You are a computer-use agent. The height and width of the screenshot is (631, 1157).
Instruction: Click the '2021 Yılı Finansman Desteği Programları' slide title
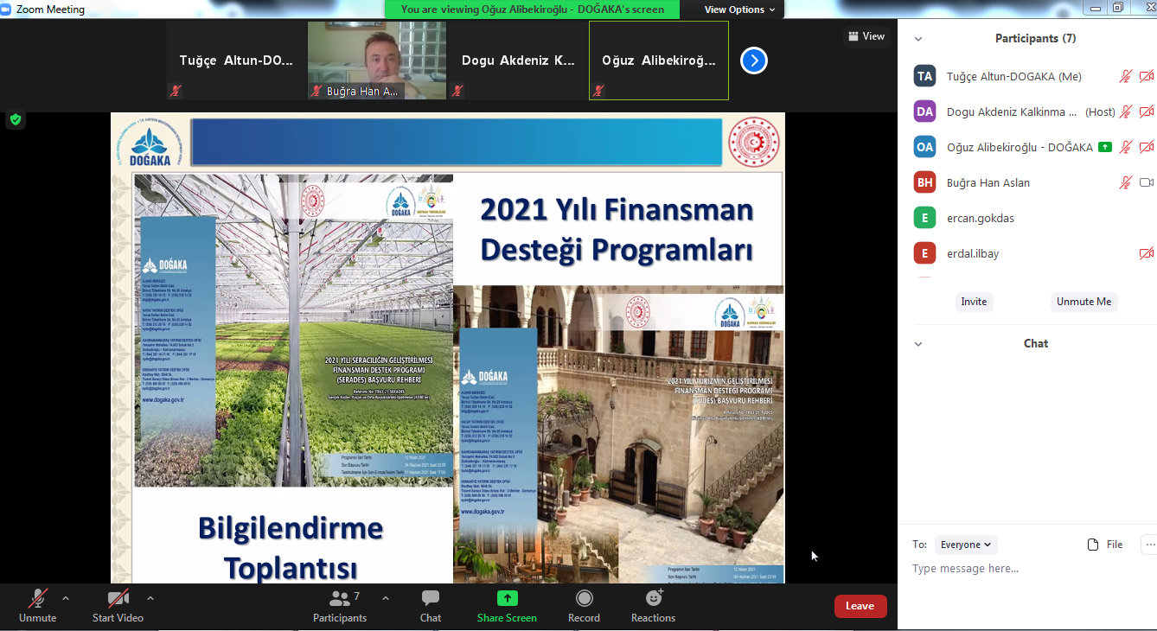[617, 229]
